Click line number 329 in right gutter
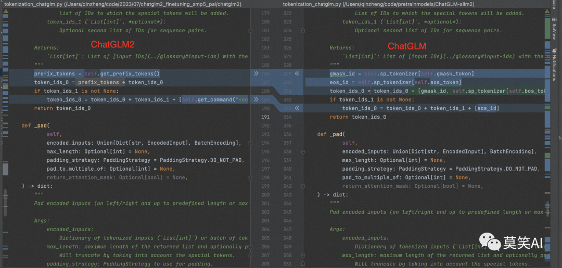Viewport: 562px width, 268px height. (x=287, y=73)
